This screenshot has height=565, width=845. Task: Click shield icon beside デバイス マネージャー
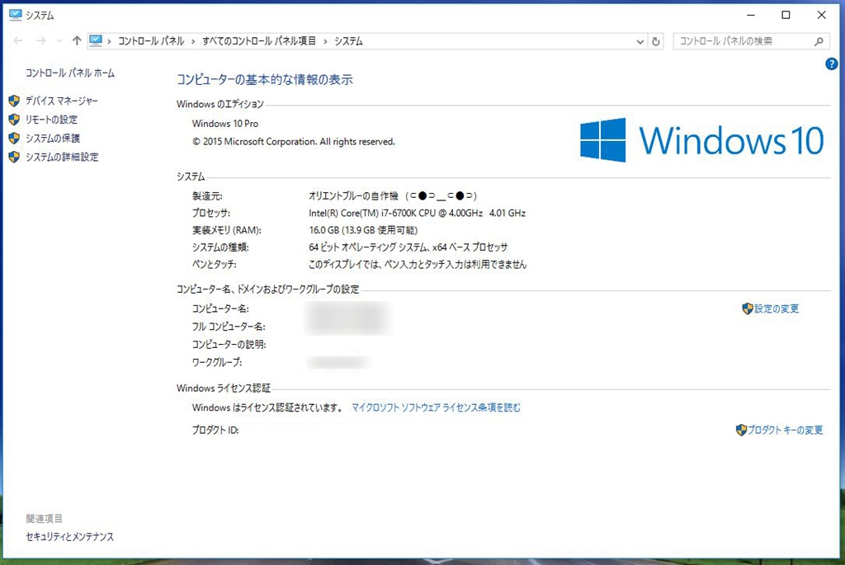(15, 101)
